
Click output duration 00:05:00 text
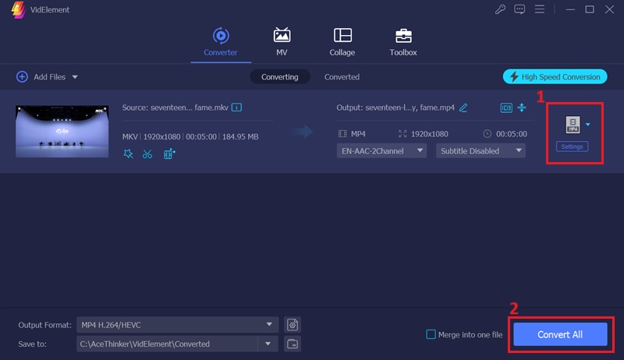point(512,134)
